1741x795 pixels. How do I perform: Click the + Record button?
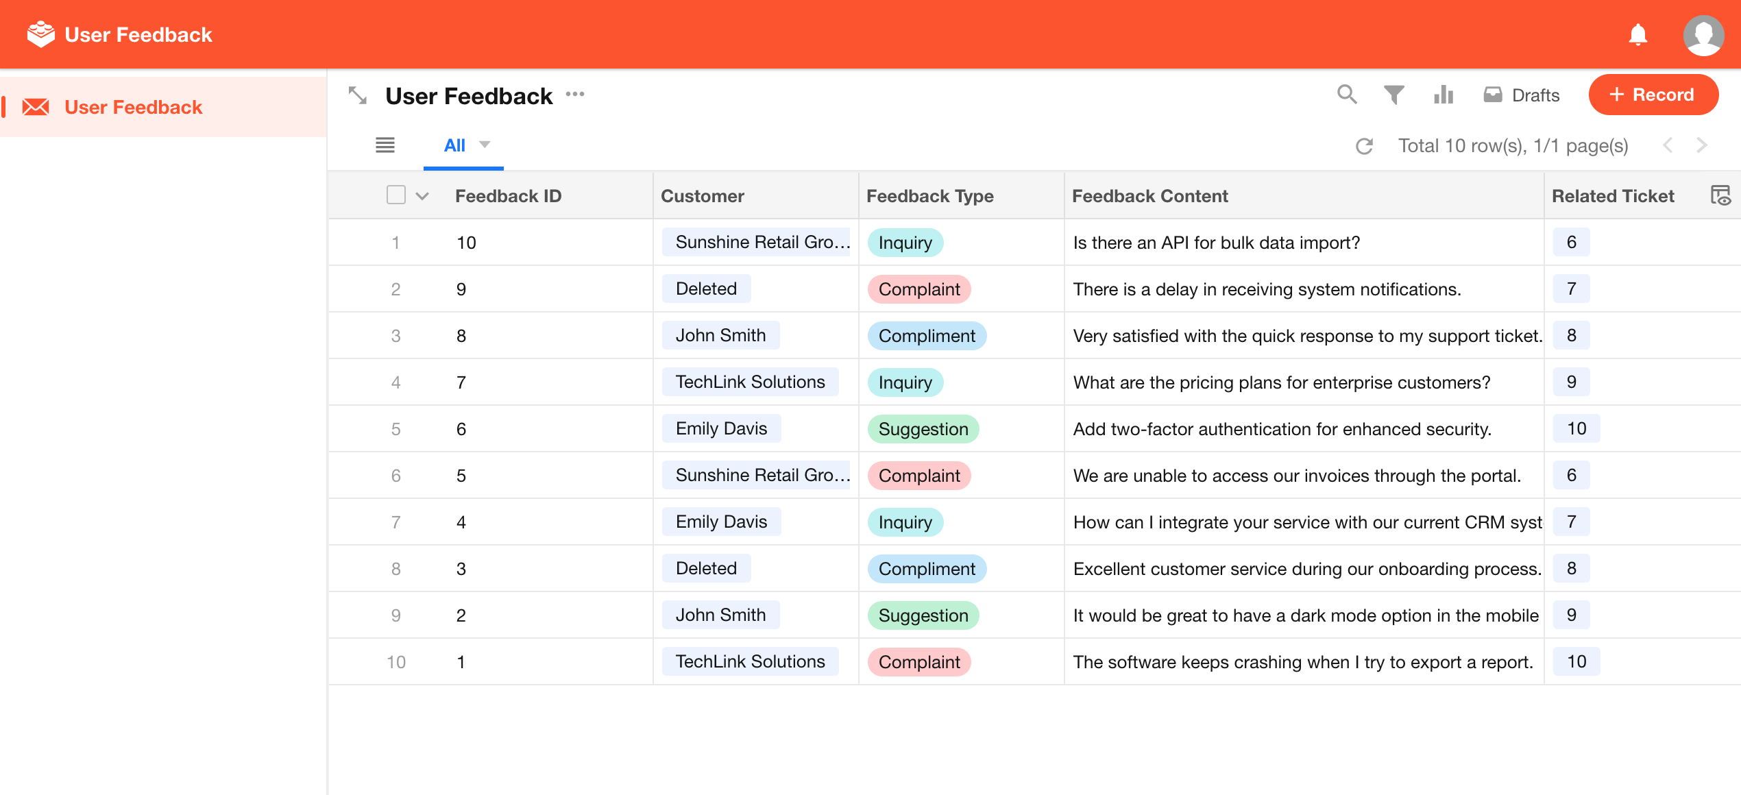(1653, 95)
